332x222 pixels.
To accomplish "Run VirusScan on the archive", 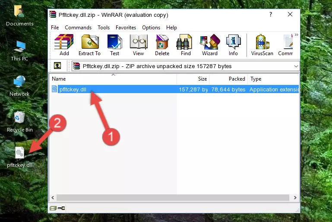I will click(262, 45).
